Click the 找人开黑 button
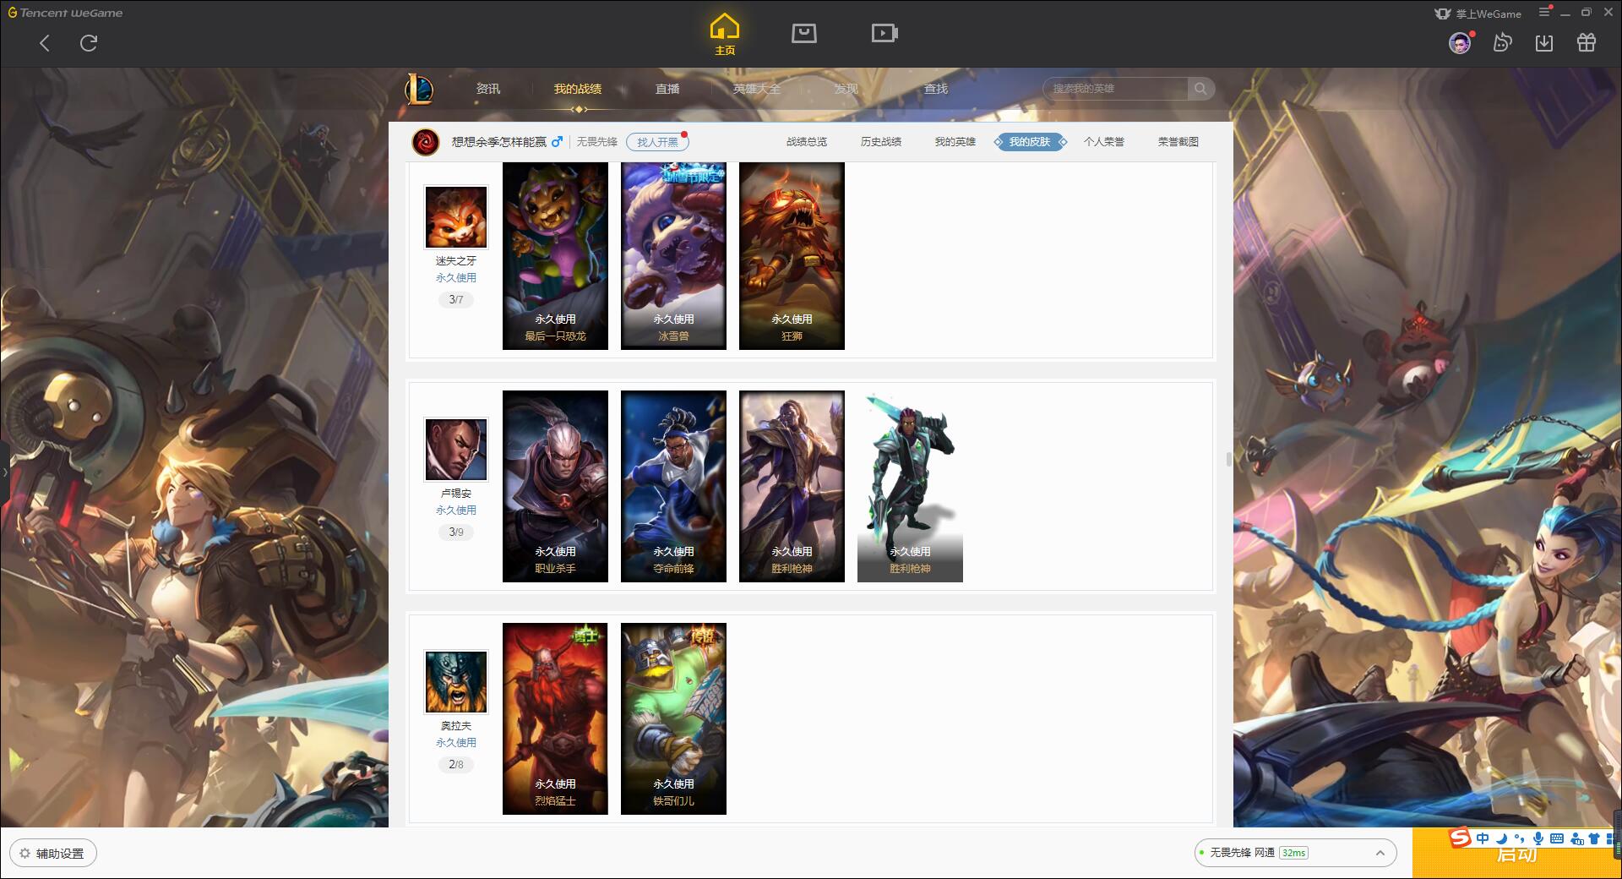1622x879 pixels. pyautogui.click(x=657, y=142)
